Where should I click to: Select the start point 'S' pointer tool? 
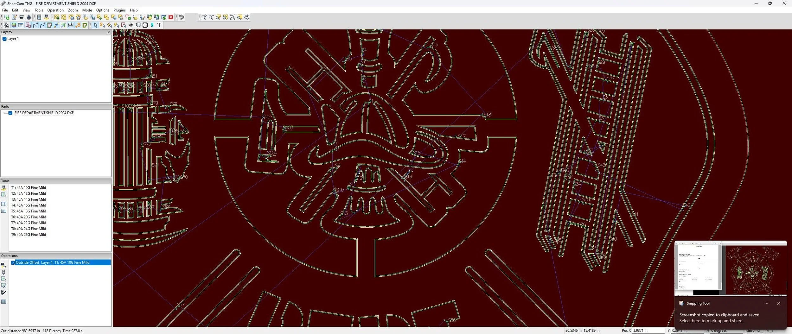[x=102, y=25]
